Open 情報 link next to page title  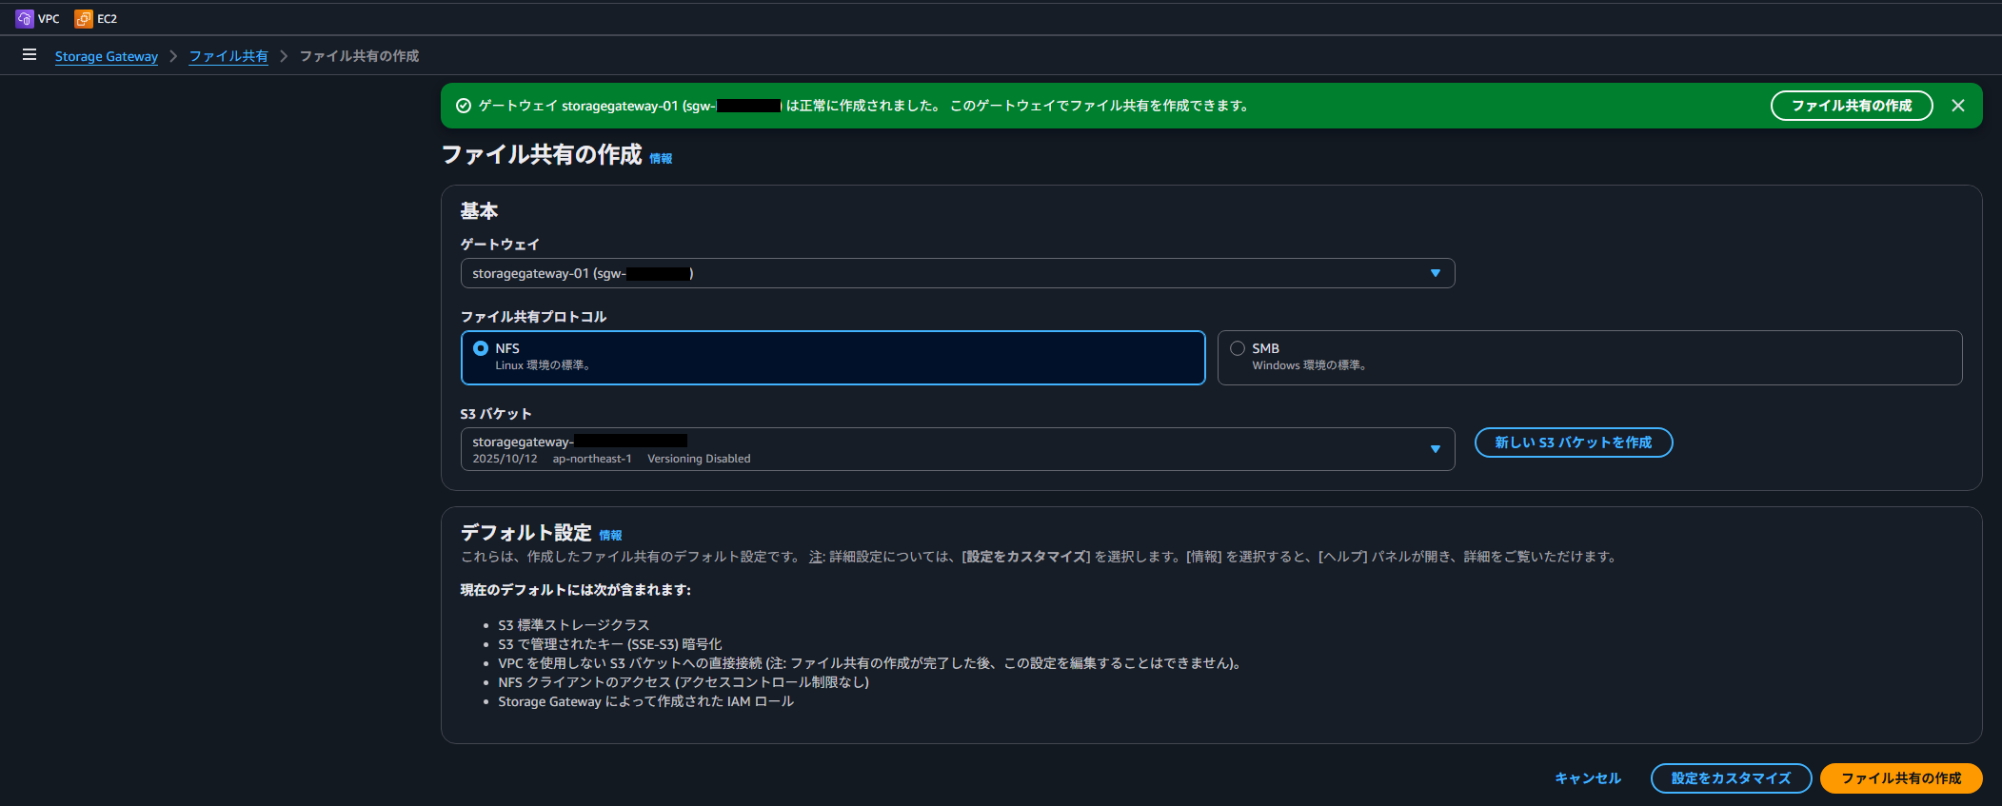click(661, 158)
